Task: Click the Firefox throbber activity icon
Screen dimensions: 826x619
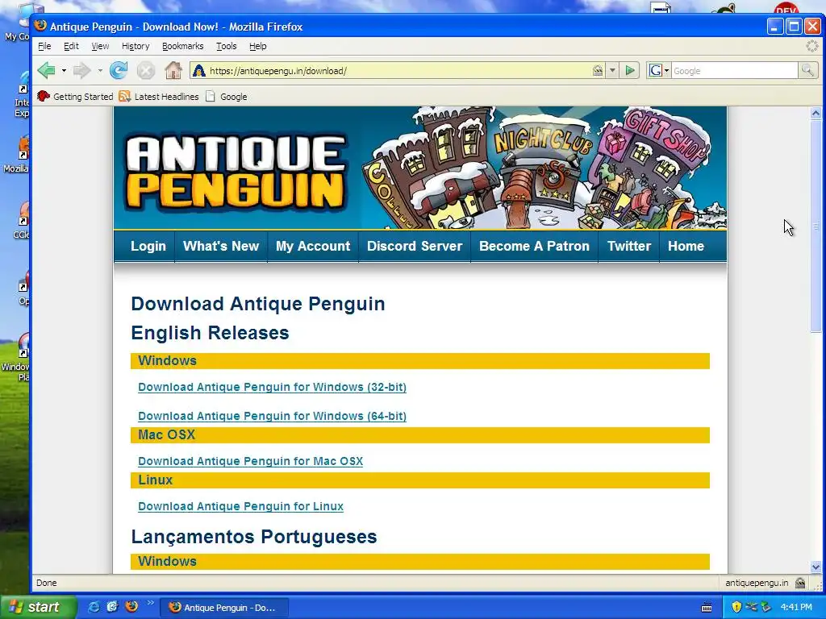Action: coord(811,46)
